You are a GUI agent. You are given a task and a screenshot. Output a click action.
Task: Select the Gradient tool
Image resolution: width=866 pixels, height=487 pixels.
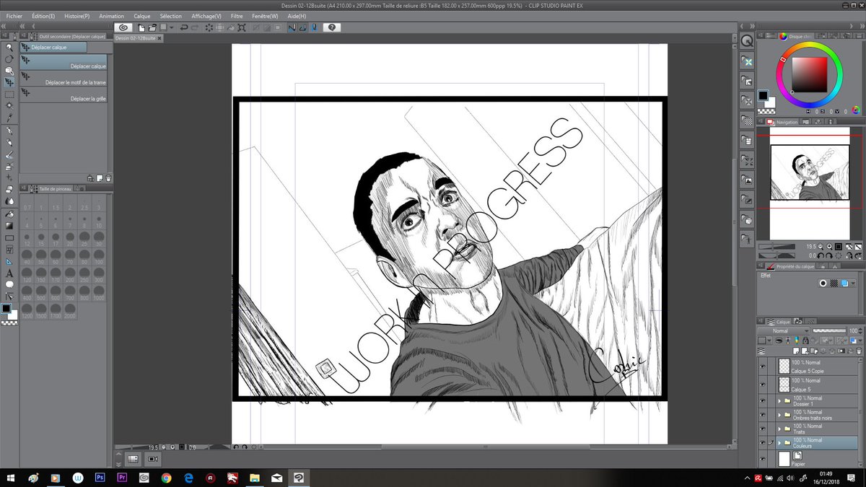click(x=9, y=226)
